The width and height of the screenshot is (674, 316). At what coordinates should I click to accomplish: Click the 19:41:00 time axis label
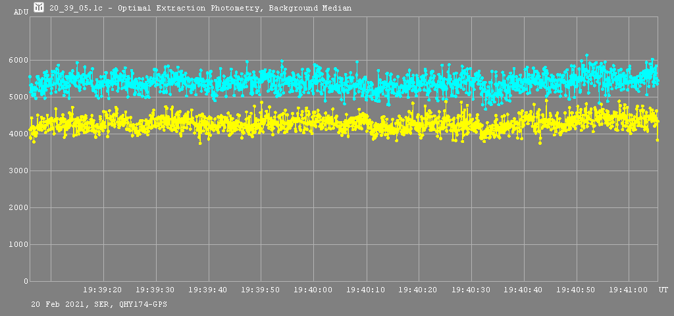point(629,290)
